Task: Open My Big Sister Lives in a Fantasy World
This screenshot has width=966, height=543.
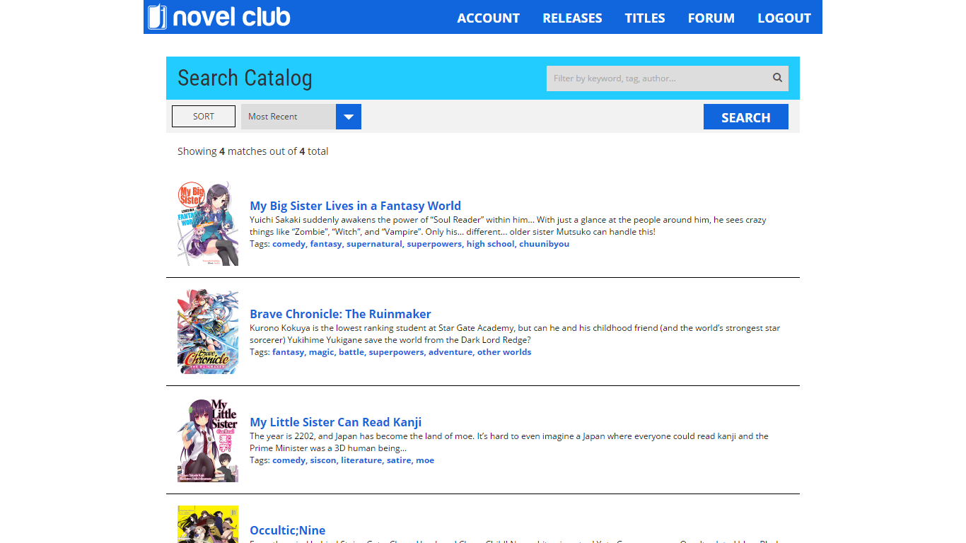Action: tap(355, 206)
